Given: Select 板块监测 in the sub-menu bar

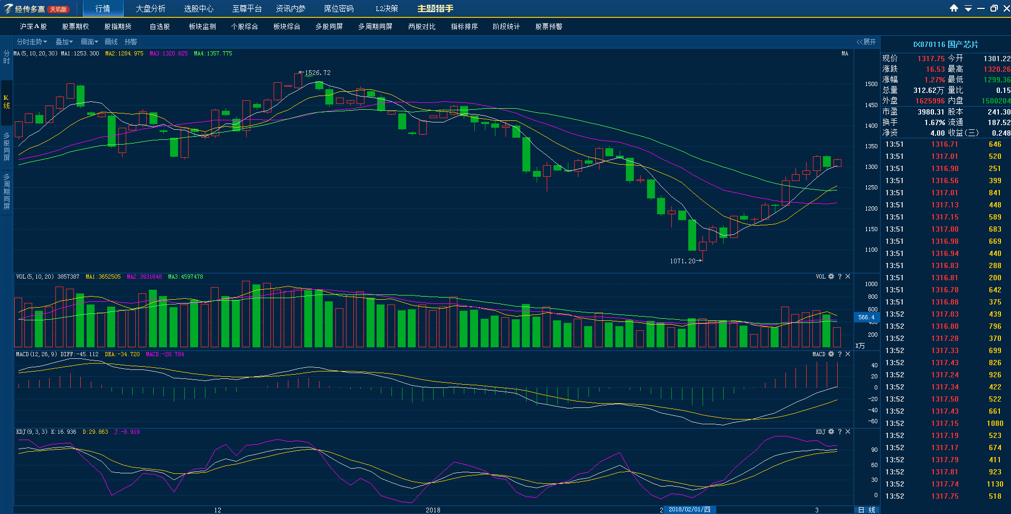Looking at the screenshot, I should [202, 26].
